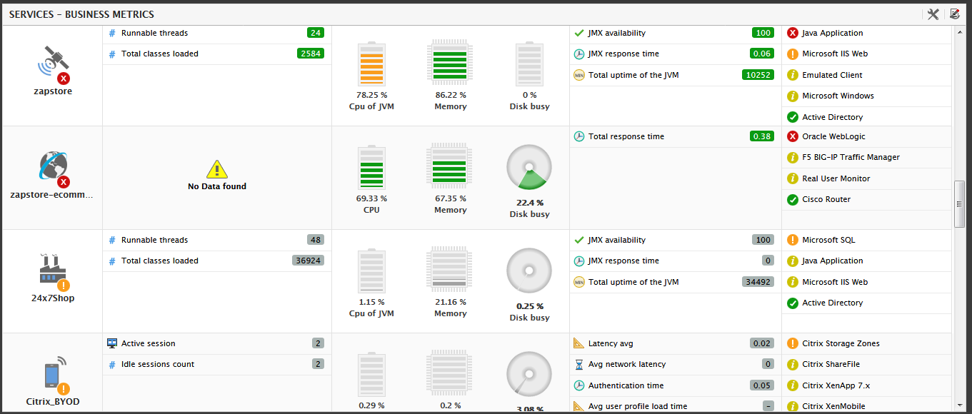Click 24x7Shop Cpu of JVM gauge at 1.15 %
The image size is (972, 414).
tap(371, 271)
